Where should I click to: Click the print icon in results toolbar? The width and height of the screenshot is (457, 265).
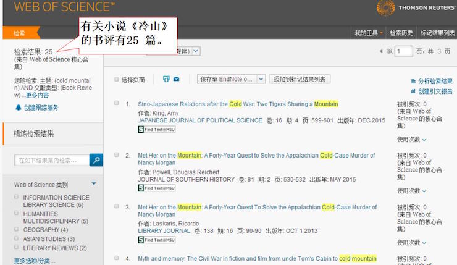(x=166, y=79)
